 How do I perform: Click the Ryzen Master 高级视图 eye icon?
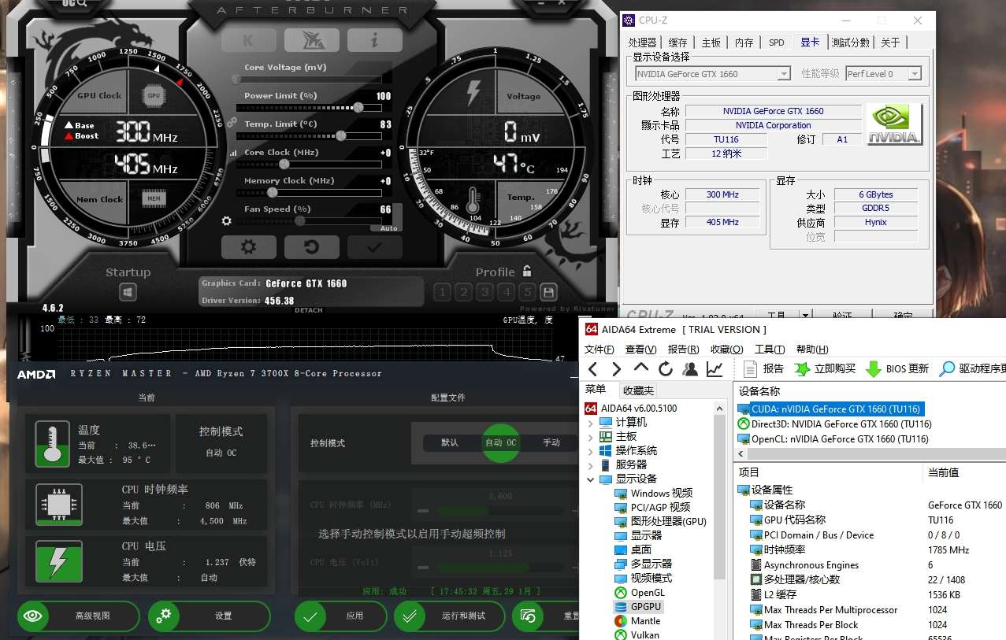[33, 616]
